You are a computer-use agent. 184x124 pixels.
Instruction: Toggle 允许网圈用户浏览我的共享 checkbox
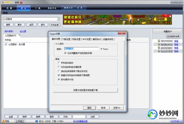tap(65, 53)
